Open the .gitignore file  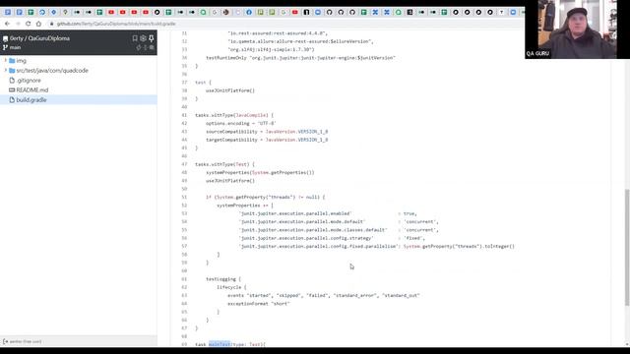coord(29,81)
